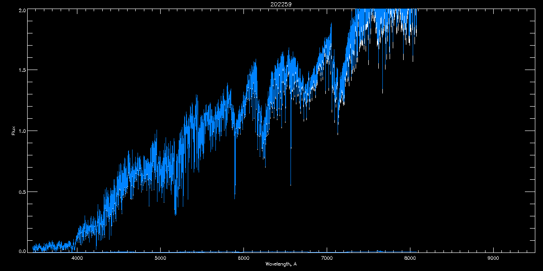543x271 pixels.
Task: Click the 0.0 flux tick label
Action: click(21, 251)
